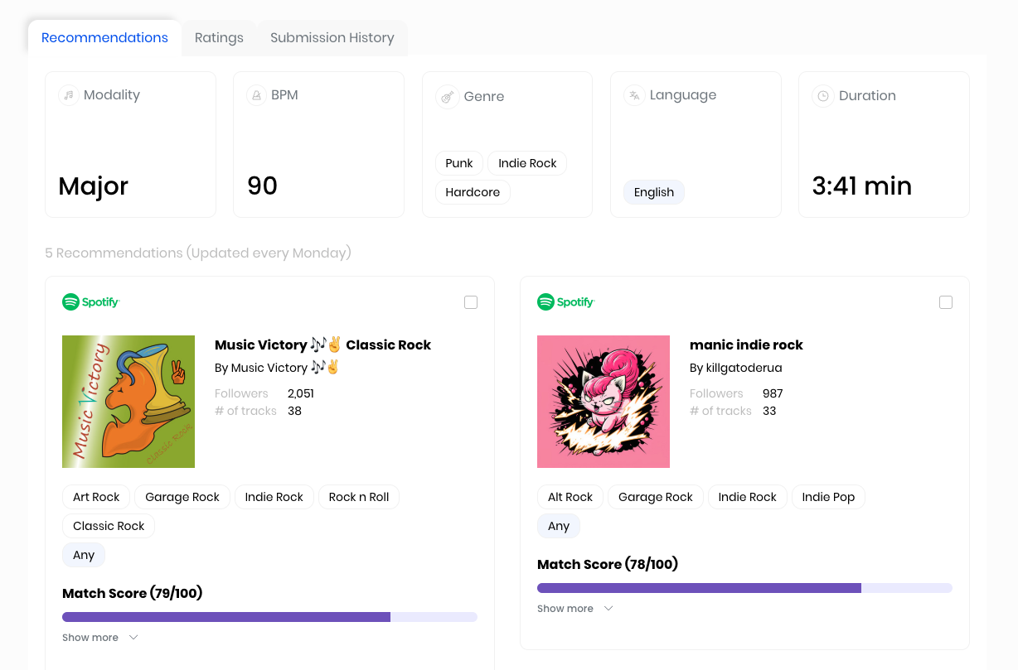Click Spotify logo on manic indie rock card

[566, 302]
